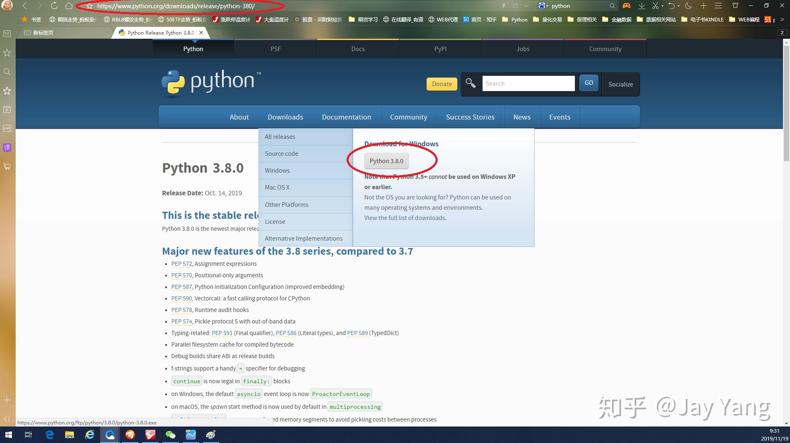Click the home icon next to the address bar
790x443 pixels.
click(x=69, y=6)
